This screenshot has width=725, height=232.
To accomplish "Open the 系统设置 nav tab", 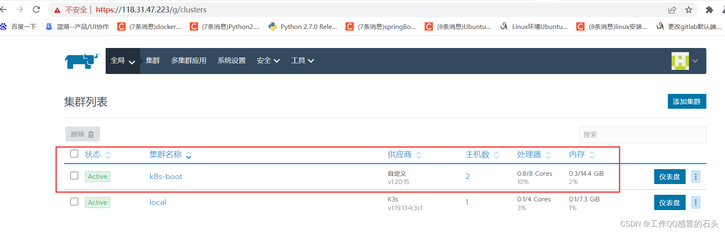I will pos(232,61).
